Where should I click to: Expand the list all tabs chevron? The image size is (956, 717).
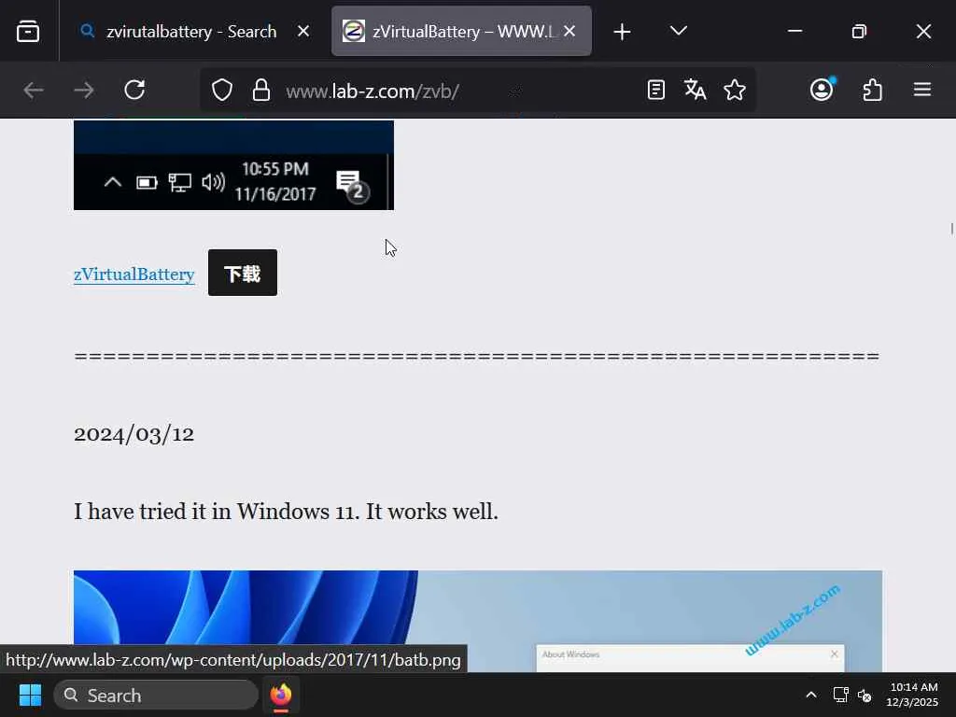click(679, 31)
